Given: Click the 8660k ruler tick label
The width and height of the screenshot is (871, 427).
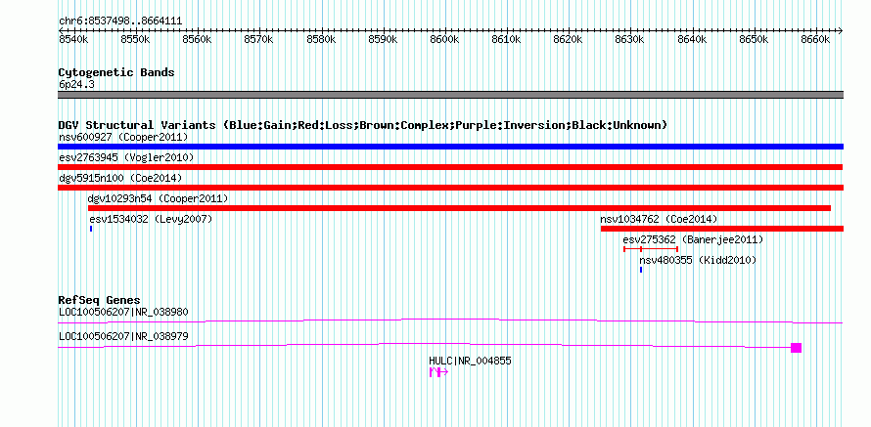Looking at the screenshot, I should pyautogui.click(x=815, y=40).
